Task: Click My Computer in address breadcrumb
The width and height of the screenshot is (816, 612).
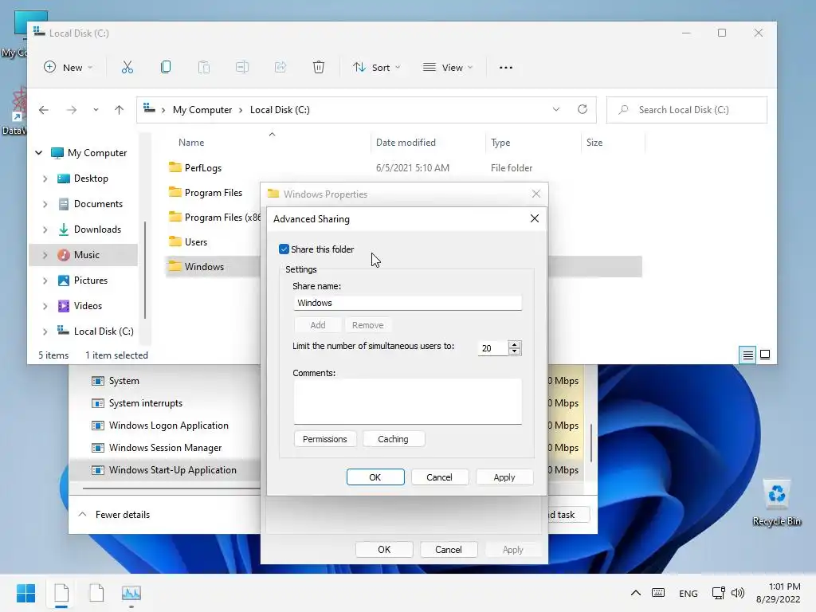Action: pos(202,110)
